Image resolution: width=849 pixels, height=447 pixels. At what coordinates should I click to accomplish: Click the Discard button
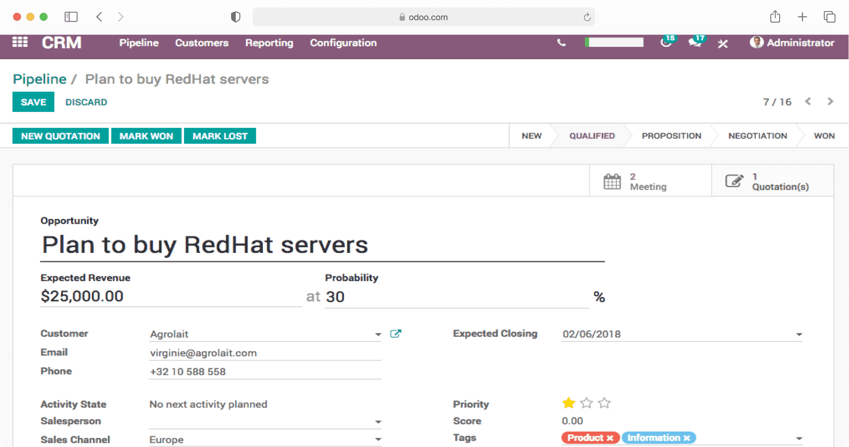86,102
